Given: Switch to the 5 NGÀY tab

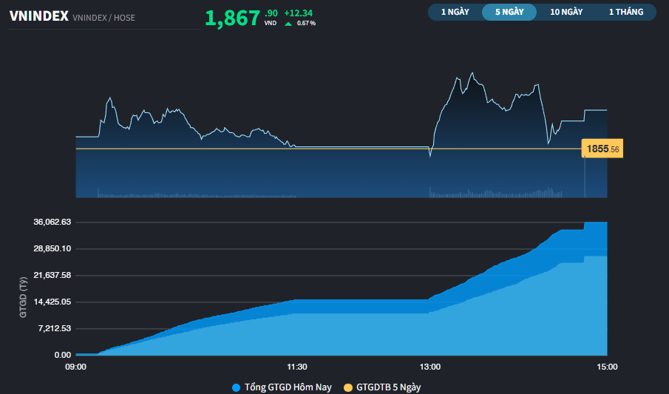Looking at the screenshot, I should 509,12.
